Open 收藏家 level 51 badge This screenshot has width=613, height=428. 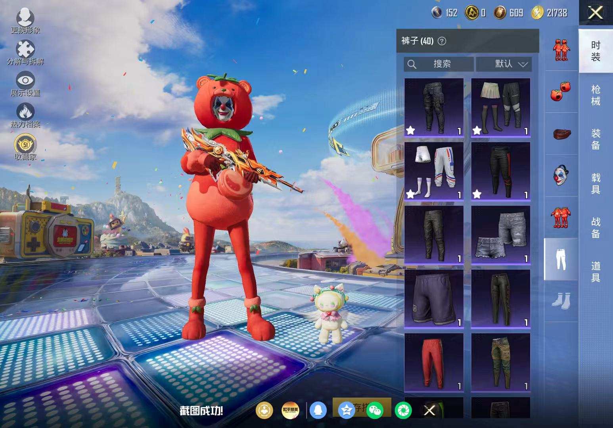25,147
